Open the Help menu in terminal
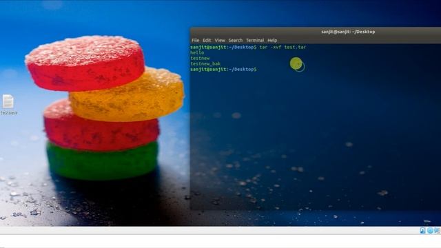Image resolution: width=441 pixels, height=248 pixels. (x=272, y=40)
